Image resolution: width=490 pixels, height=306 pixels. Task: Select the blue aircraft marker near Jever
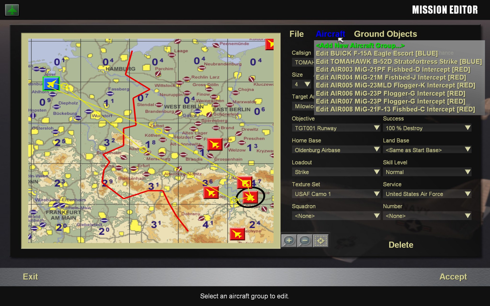(x=51, y=84)
